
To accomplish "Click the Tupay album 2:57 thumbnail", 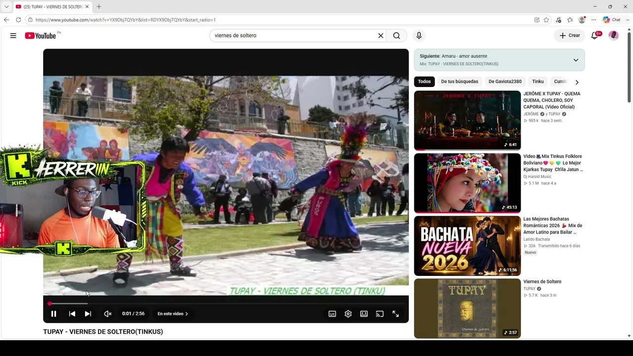I will coord(467,309).
